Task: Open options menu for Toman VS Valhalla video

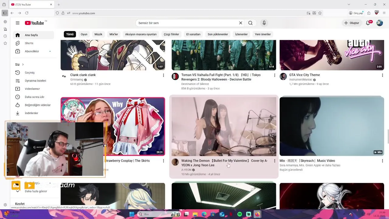Action: coord(275,75)
